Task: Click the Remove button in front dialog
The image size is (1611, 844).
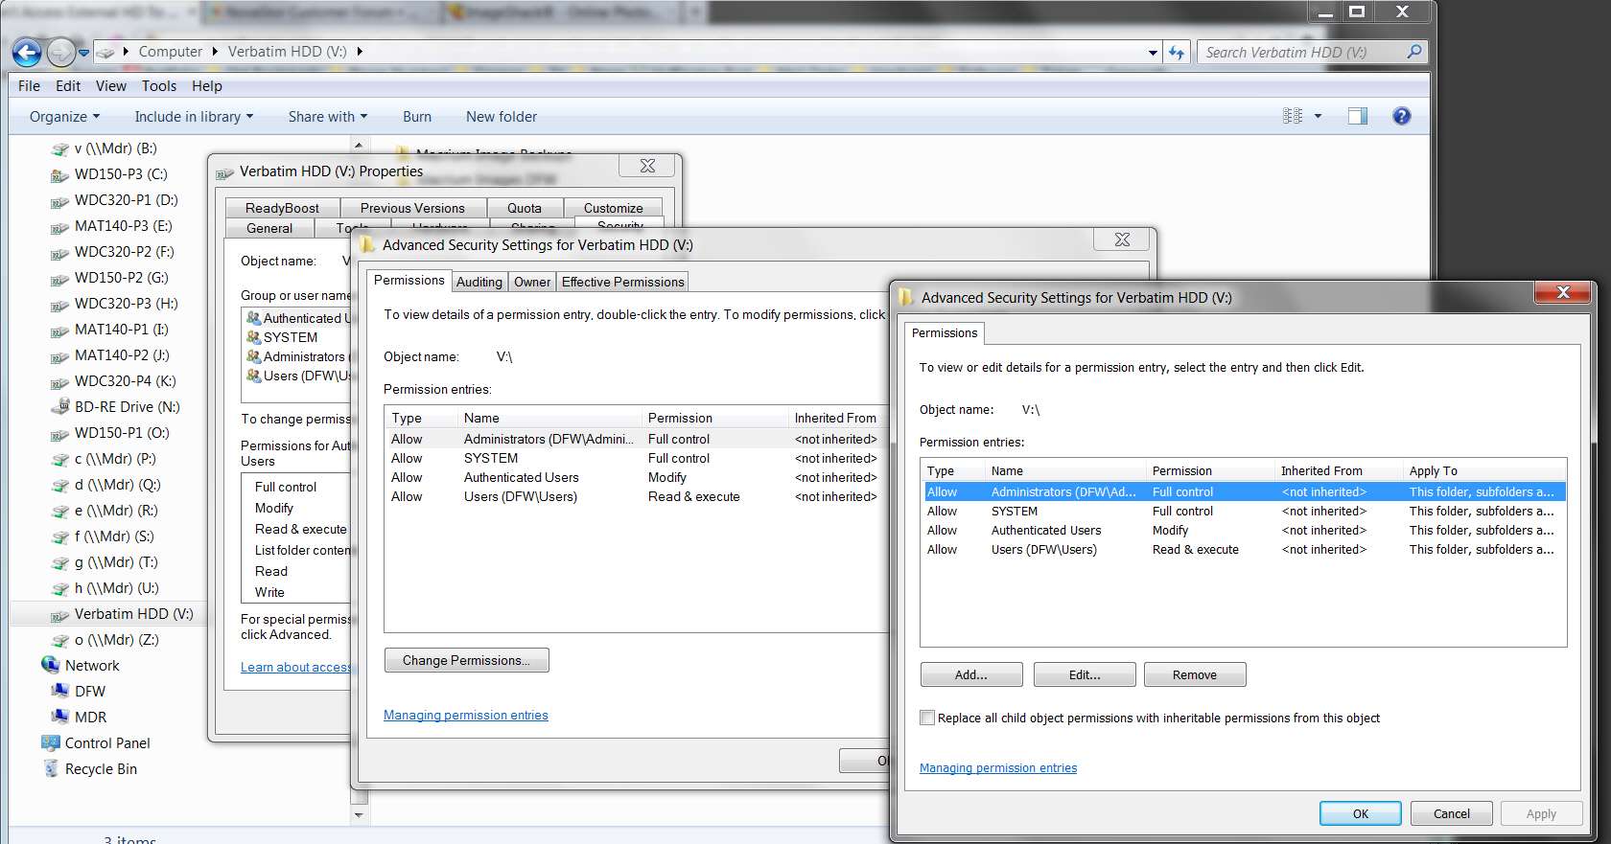Action: click(1195, 674)
